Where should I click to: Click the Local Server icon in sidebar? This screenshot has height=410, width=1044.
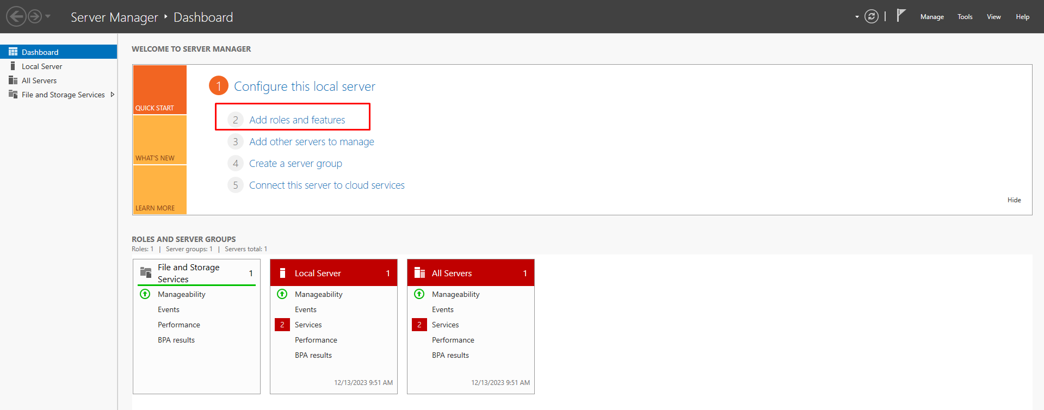(x=13, y=66)
